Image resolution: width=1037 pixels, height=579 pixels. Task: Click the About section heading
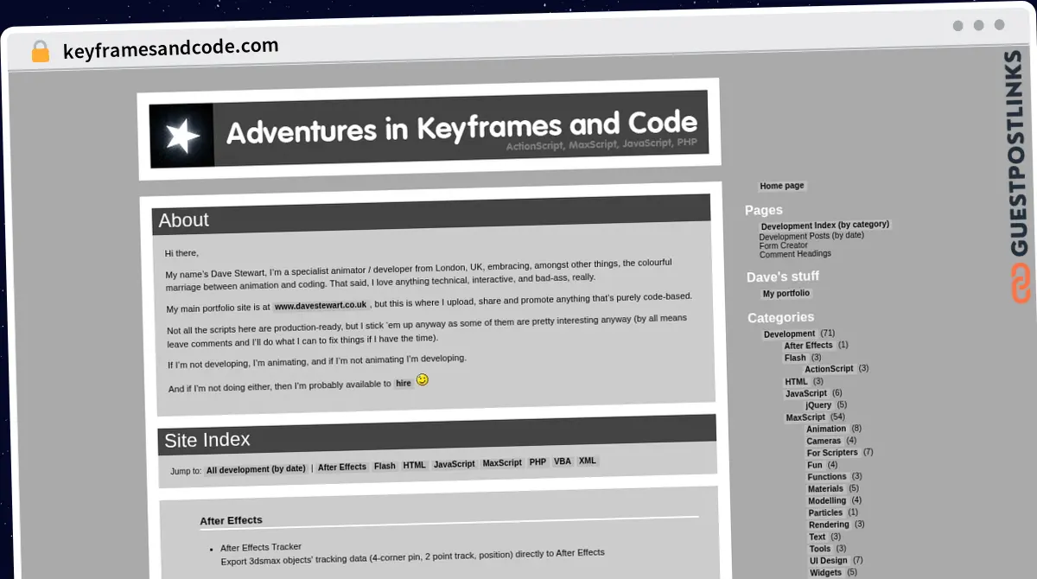(184, 220)
